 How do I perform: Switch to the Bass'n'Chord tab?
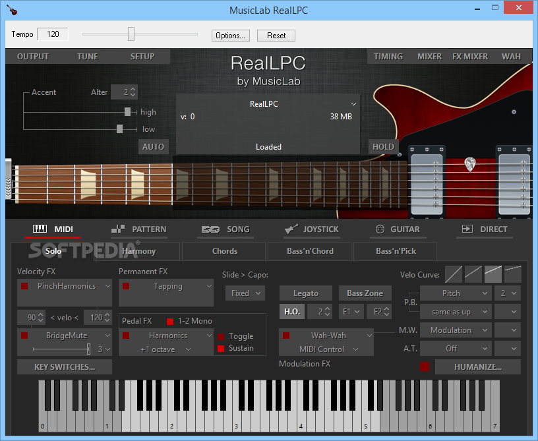[x=310, y=251]
